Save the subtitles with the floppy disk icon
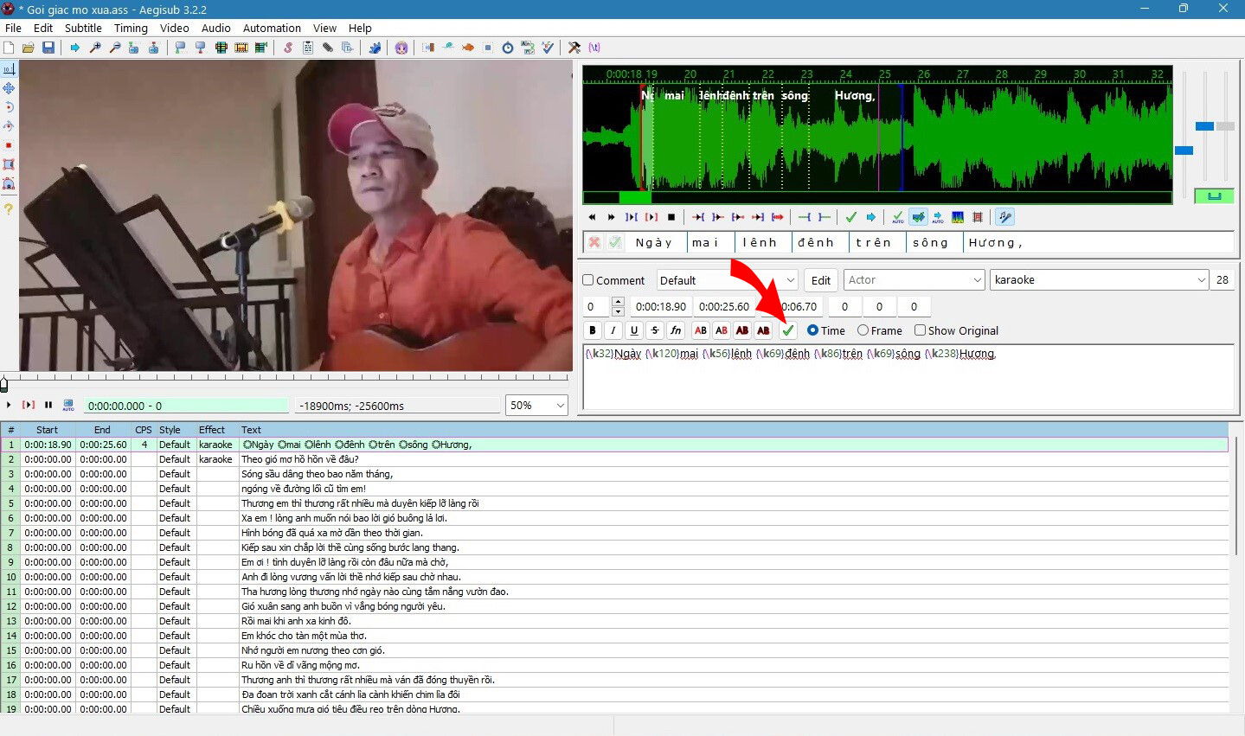1245x736 pixels. [48, 48]
